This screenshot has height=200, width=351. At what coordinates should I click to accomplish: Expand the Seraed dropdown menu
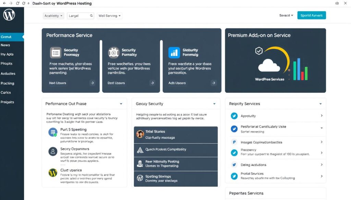click(286, 15)
